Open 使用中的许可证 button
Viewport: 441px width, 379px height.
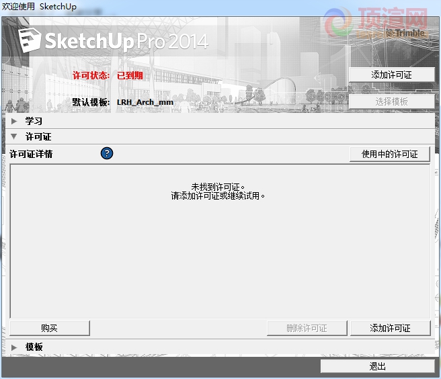[x=389, y=154]
